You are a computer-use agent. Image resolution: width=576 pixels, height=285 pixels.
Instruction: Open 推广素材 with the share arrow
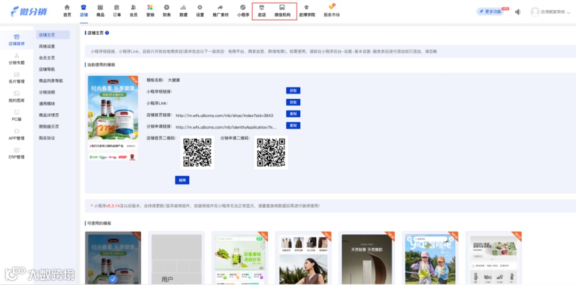(x=220, y=11)
